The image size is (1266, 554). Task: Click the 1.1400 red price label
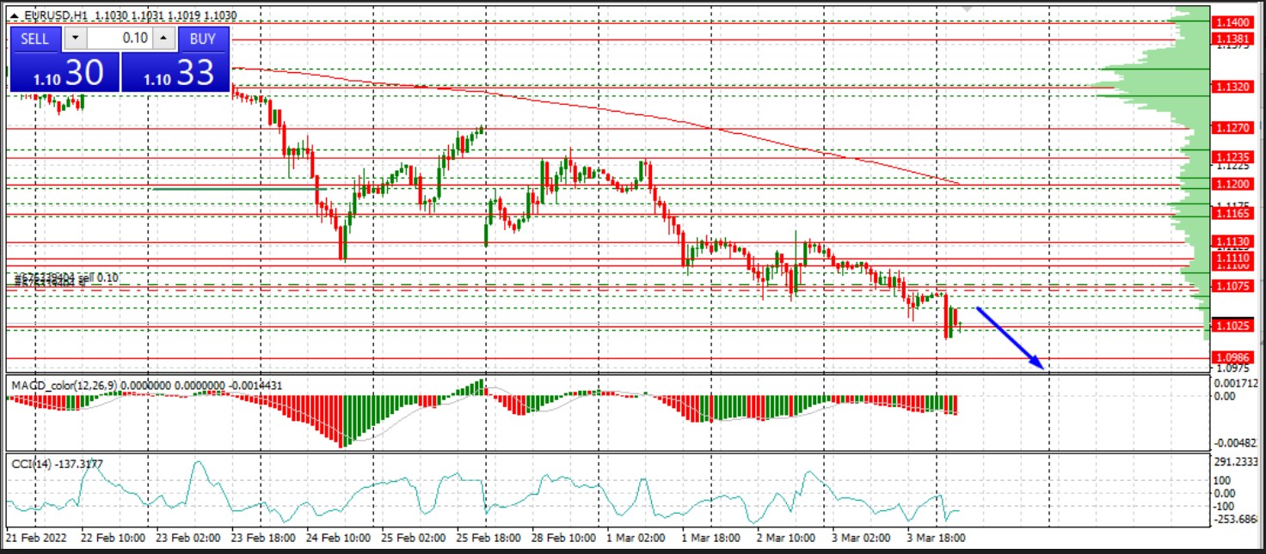click(x=1235, y=22)
